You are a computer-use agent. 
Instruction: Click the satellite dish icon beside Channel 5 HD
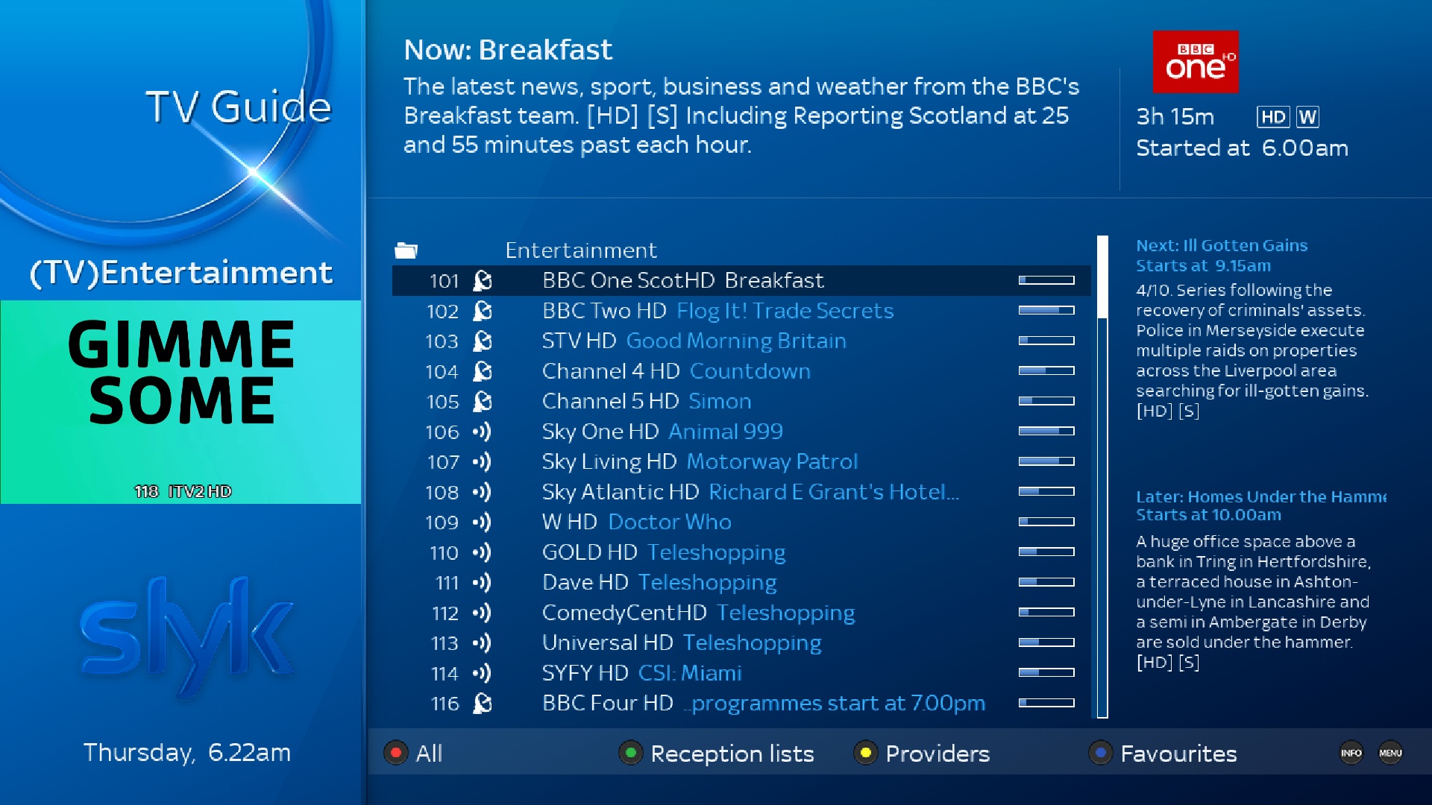tap(483, 402)
